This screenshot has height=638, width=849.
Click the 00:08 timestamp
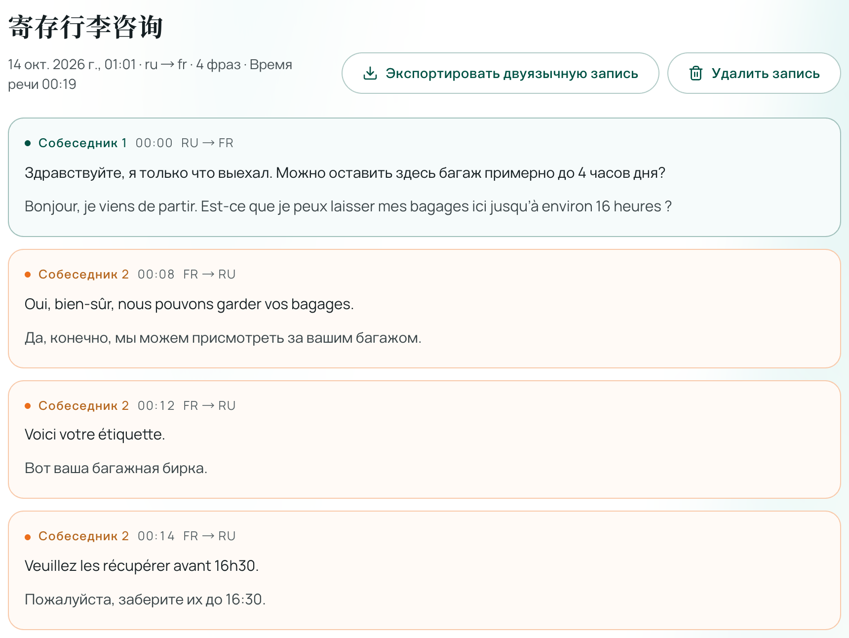pyautogui.click(x=156, y=275)
